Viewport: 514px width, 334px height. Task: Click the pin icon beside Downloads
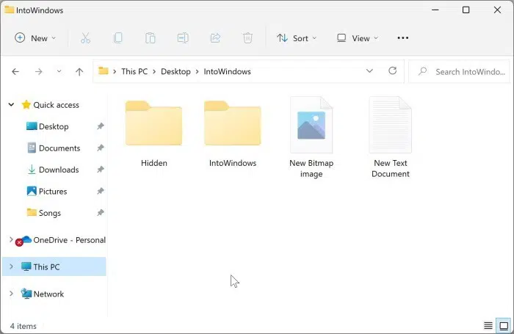coord(101,170)
